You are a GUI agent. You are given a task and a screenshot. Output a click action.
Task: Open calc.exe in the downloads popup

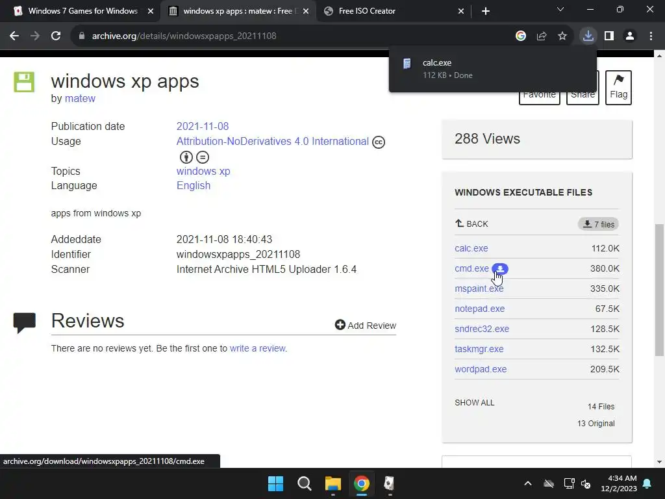437,63
